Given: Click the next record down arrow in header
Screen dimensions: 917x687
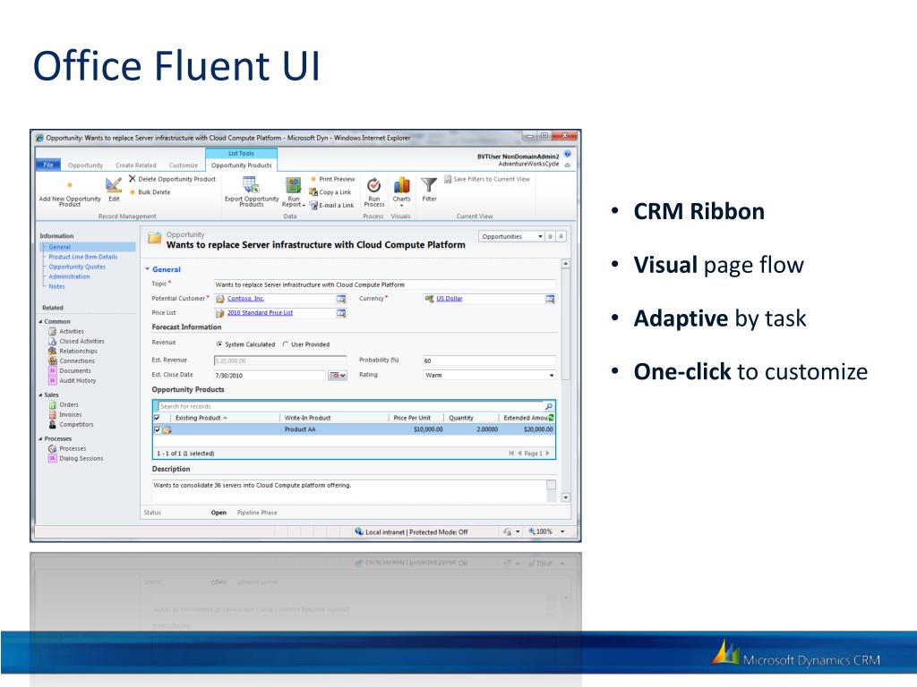Looking at the screenshot, I should (x=561, y=236).
